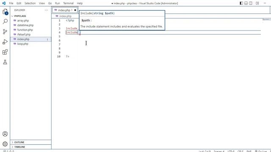271x152 pixels.
Task: Open the Go menu
Action: pos(50,3)
